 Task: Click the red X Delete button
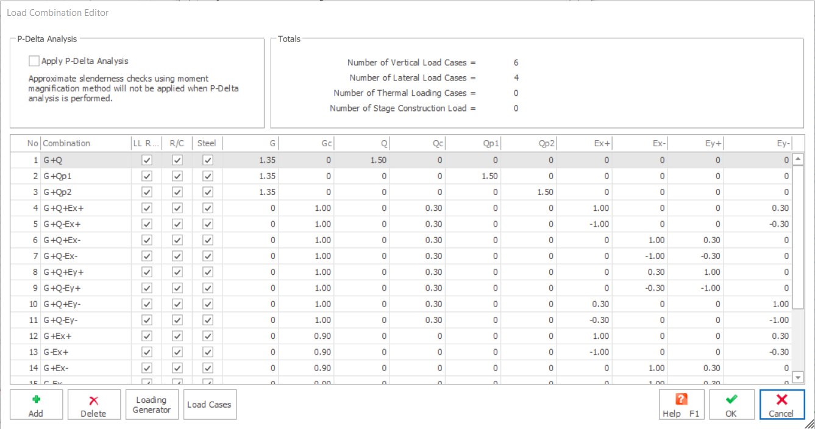(94, 405)
